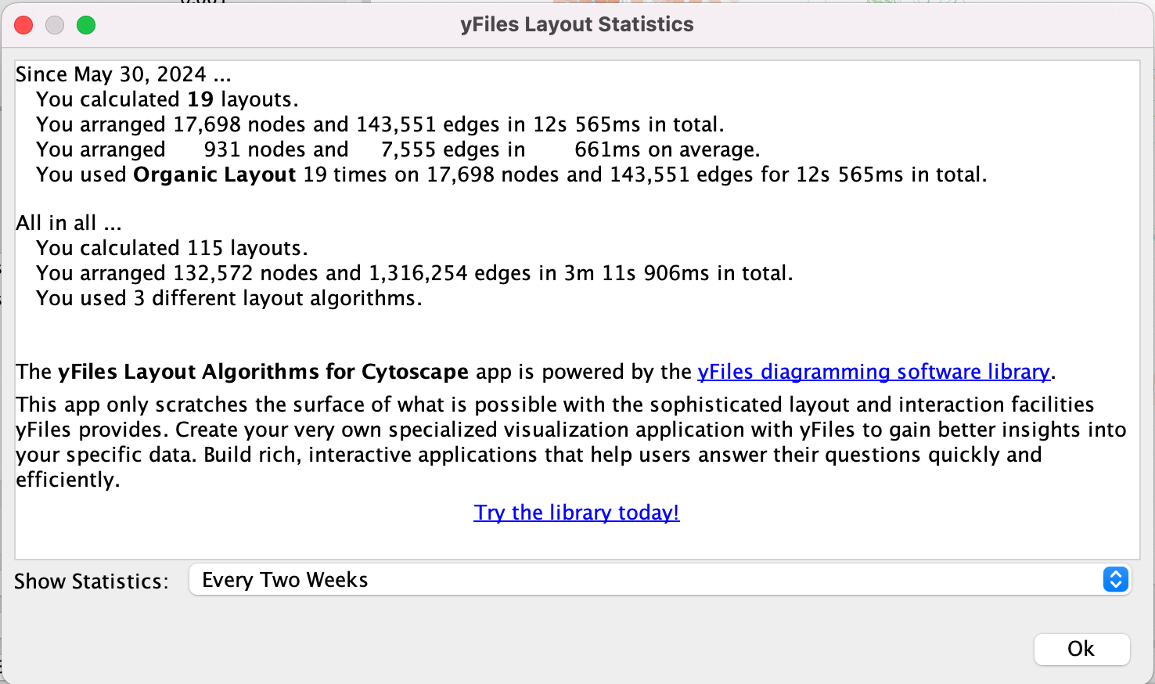The height and width of the screenshot is (684, 1155).
Task: Click the '661ms on average' text
Action: tap(667, 149)
